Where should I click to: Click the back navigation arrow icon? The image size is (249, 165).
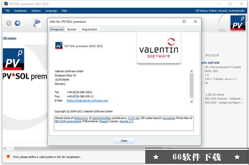9,23
